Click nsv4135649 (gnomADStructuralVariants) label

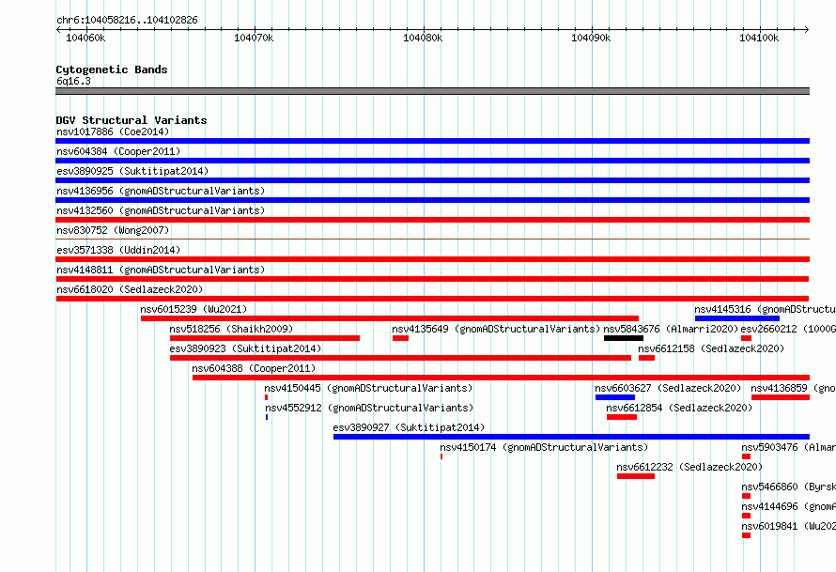click(x=496, y=329)
